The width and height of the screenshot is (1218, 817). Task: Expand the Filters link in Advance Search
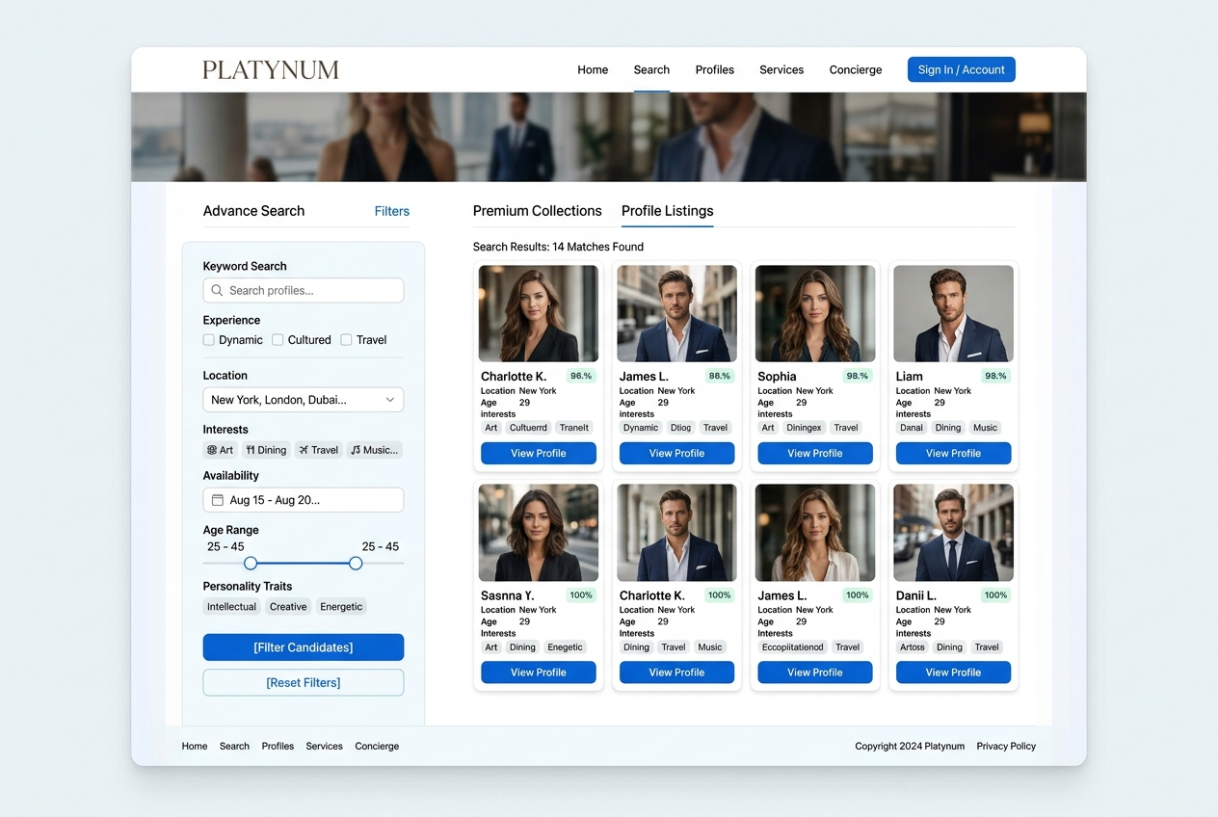pyautogui.click(x=391, y=211)
